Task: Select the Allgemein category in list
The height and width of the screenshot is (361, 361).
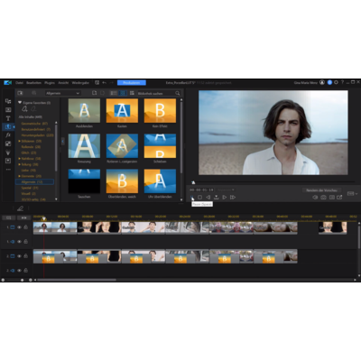Action: pos(34,182)
